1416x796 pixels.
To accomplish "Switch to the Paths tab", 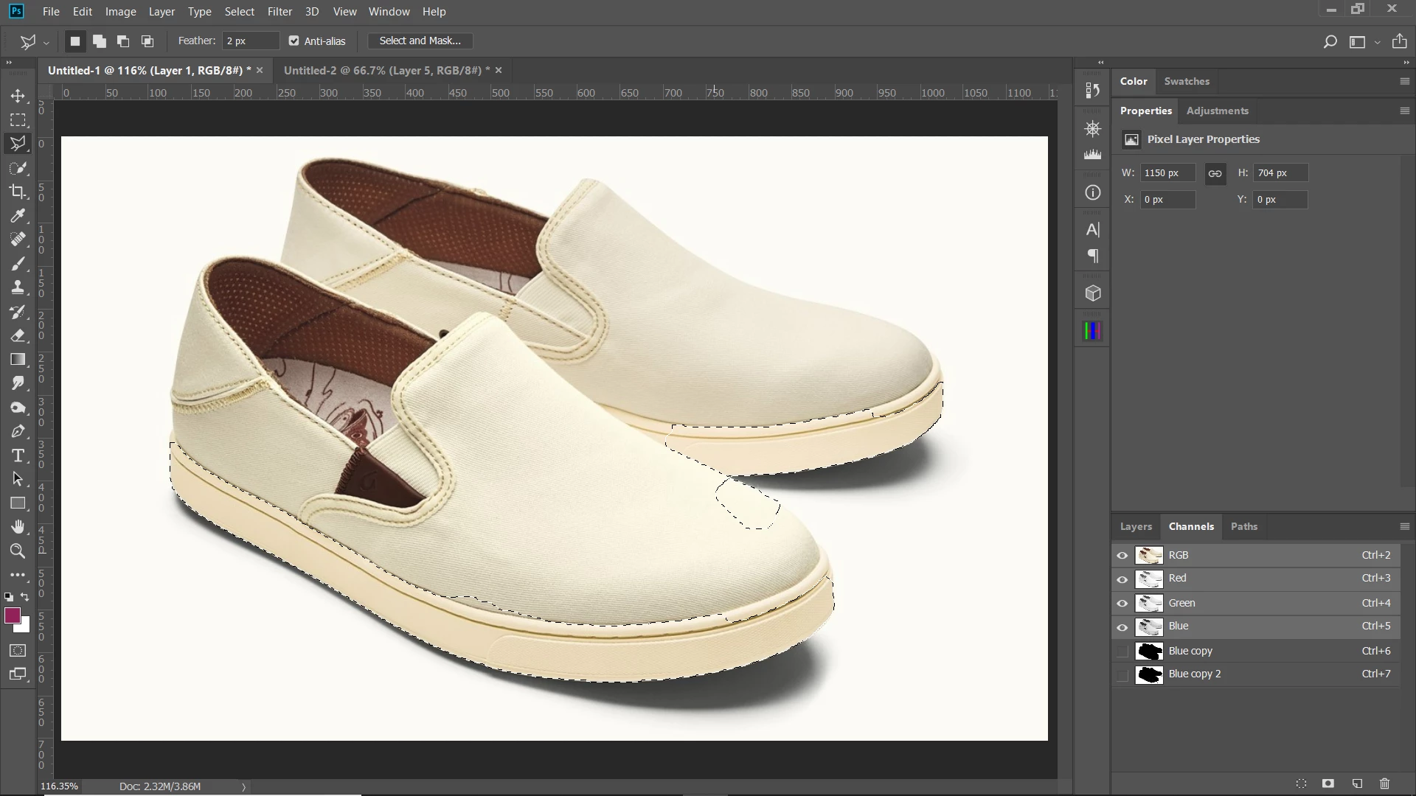I will pos(1243,526).
